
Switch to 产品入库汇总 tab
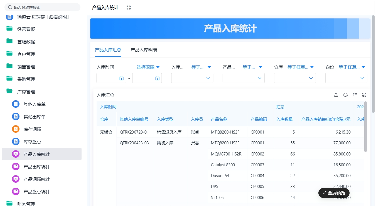[108, 50]
